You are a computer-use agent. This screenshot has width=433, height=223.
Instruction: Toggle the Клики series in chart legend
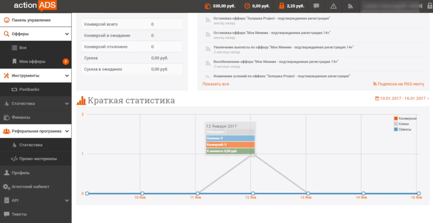tap(396, 124)
